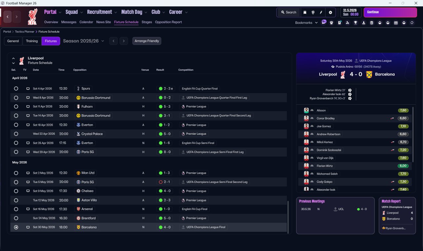Open the 9+ messages notification icon
The height and width of the screenshot is (251, 423).
pos(324,22)
